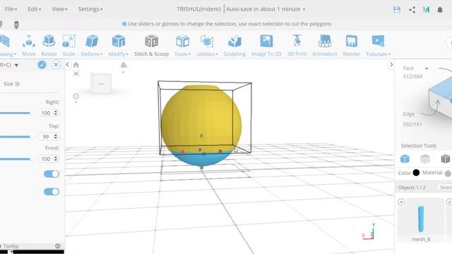This screenshot has width=452, height=254.
Task: Select the blue cube selection tool
Action: tap(405, 159)
